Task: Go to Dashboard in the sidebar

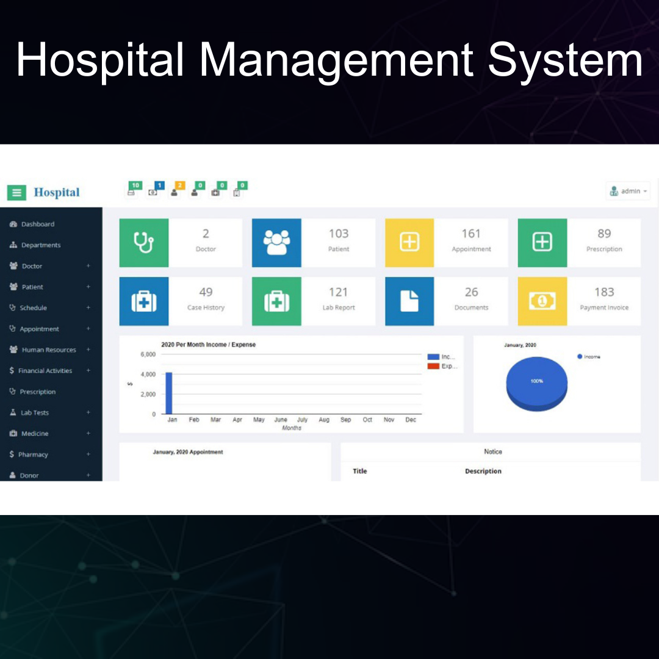Action: click(x=37, y=225)
